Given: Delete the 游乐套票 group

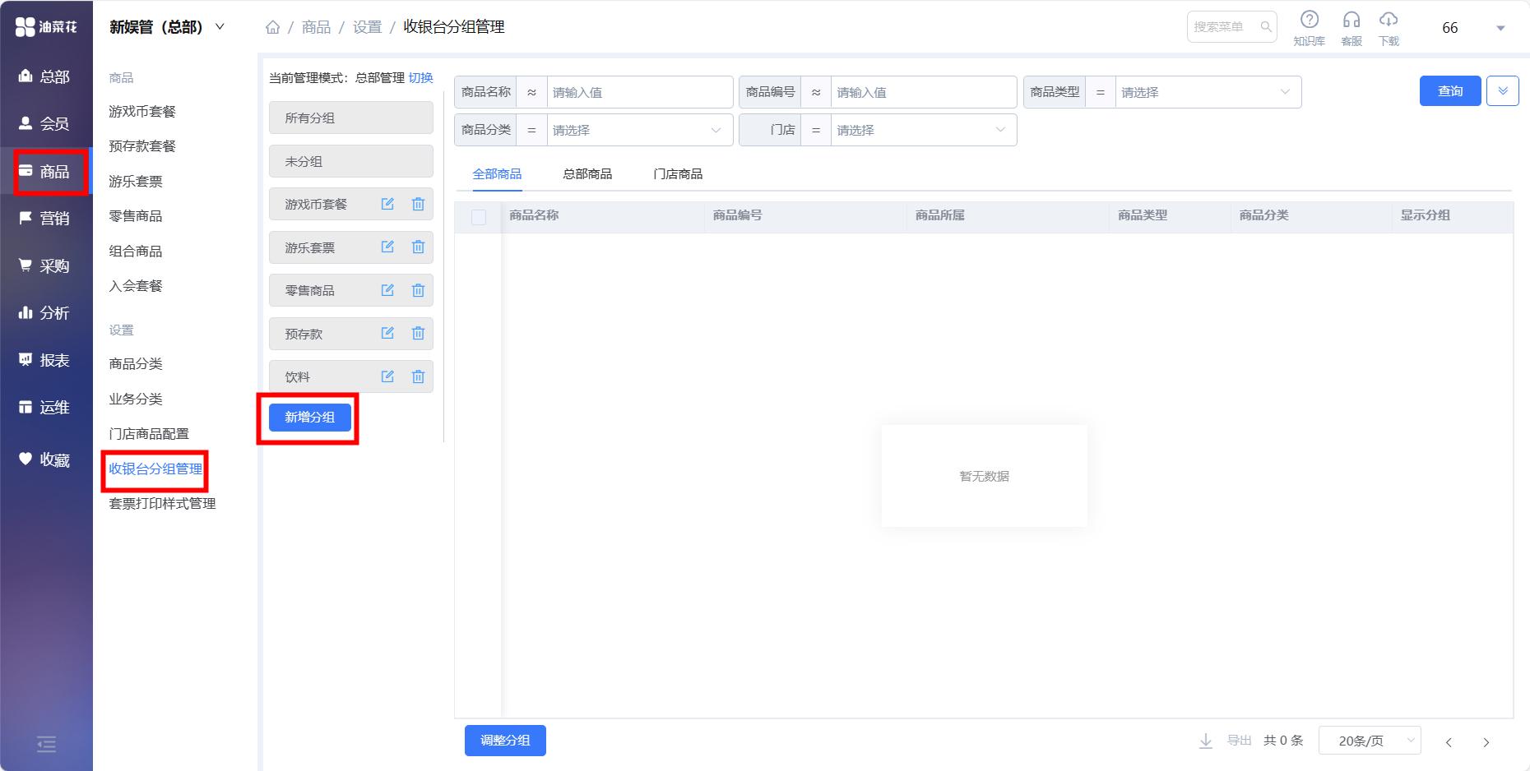Looking at the screenshot, I should 418,247.
